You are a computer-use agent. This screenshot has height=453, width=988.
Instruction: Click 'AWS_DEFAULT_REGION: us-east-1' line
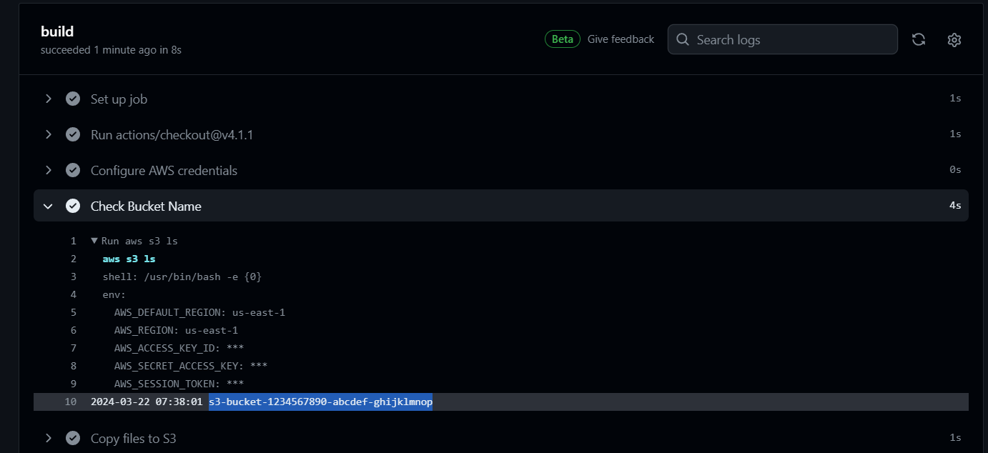point(199,312)
